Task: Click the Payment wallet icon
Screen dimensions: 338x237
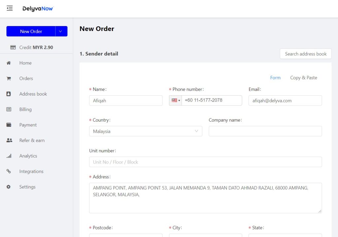Action: click(9, 125)
